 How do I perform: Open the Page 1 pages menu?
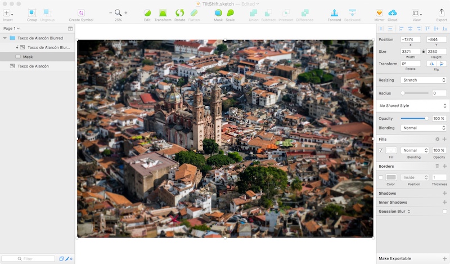tap(11, 28)
